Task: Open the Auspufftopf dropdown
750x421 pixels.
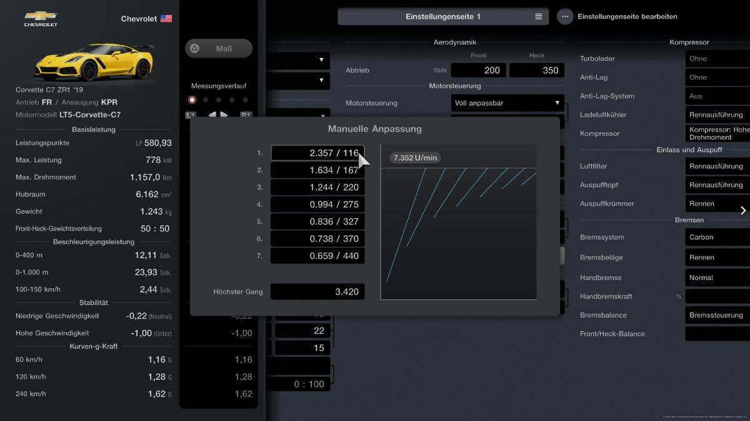Action: click(x=717, y=185)
